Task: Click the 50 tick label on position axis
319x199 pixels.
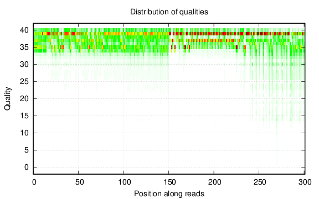Action: (79, 182)
